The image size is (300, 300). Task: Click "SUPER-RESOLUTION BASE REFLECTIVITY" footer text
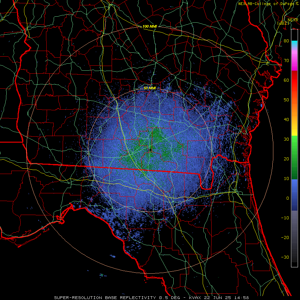(x=105, y=298)
